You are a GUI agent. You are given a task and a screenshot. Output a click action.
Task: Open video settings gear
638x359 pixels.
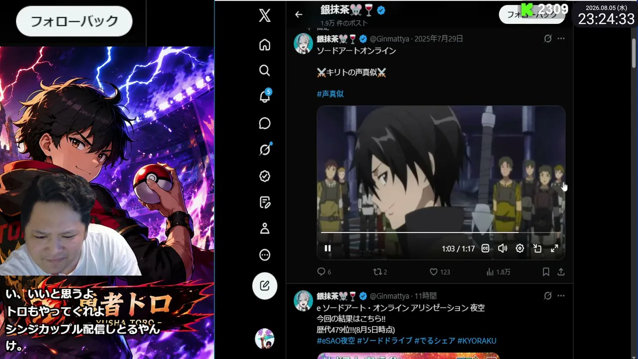pyautogui.click(x=520, y=248)
